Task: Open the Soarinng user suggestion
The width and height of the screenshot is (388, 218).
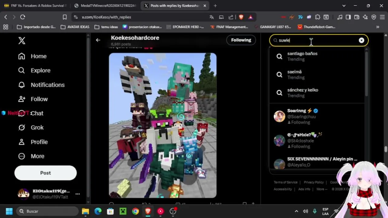Action: coord(317,116)
